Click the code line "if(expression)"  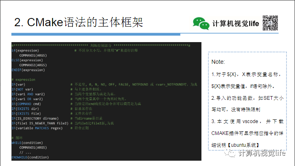[25, 51]
